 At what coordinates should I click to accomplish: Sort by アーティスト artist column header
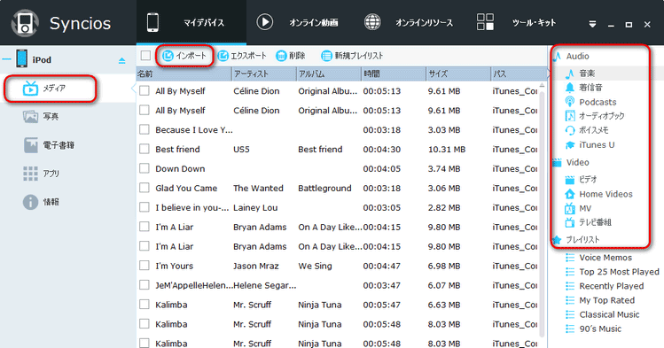click(x=264, y=74)
